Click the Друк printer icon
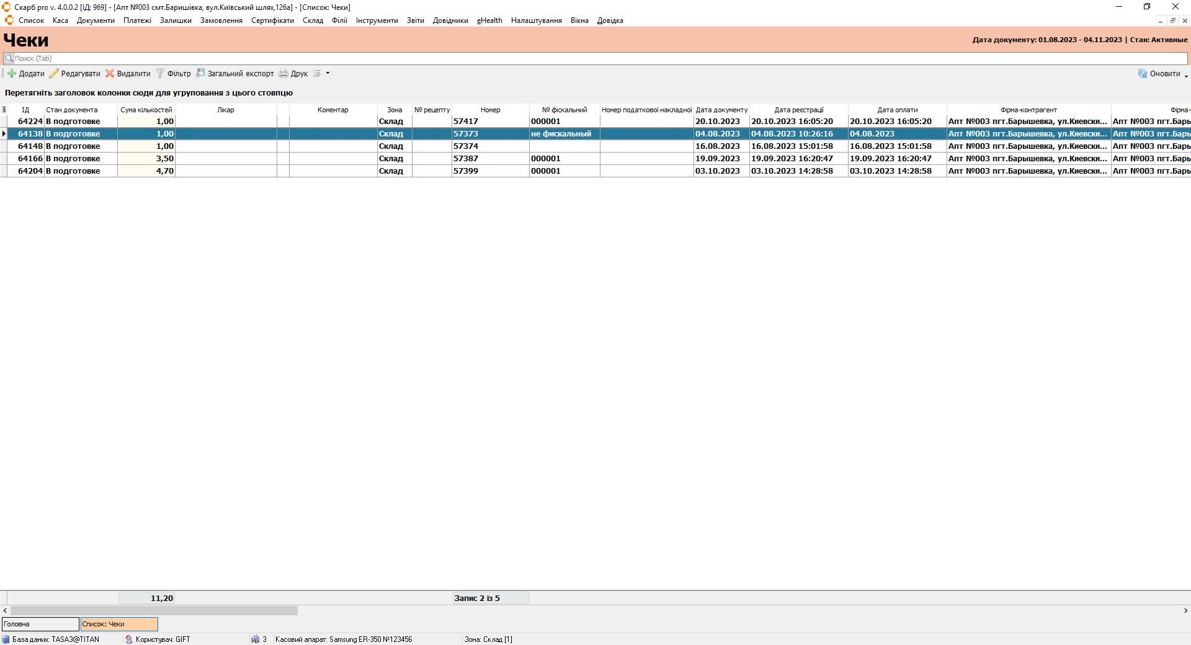 [283, 73]
